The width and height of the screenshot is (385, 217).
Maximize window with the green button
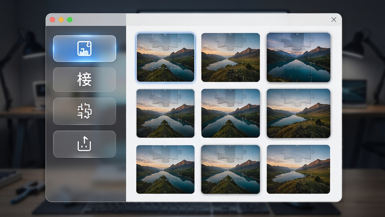70,20
